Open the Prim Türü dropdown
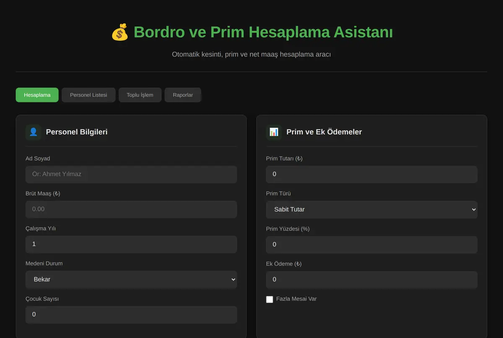The height and width of the screenshot is (338, 503). click(x=372, y=209)
